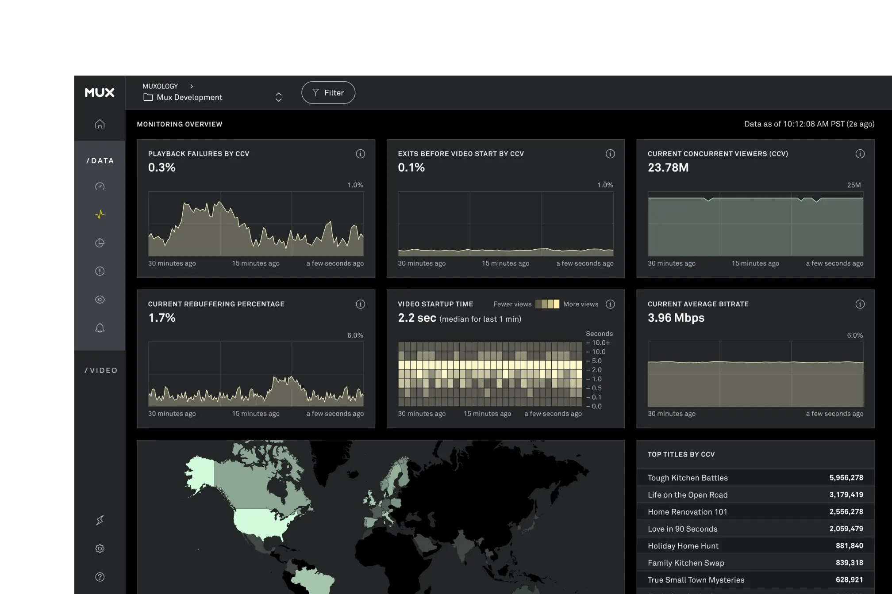Open the help question mark icon
This screenshot has width=892, height=594.
point(100,577)
